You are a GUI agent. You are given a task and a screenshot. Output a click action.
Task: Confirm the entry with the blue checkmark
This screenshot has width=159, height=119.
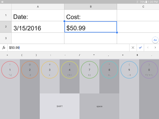[140, 48]
